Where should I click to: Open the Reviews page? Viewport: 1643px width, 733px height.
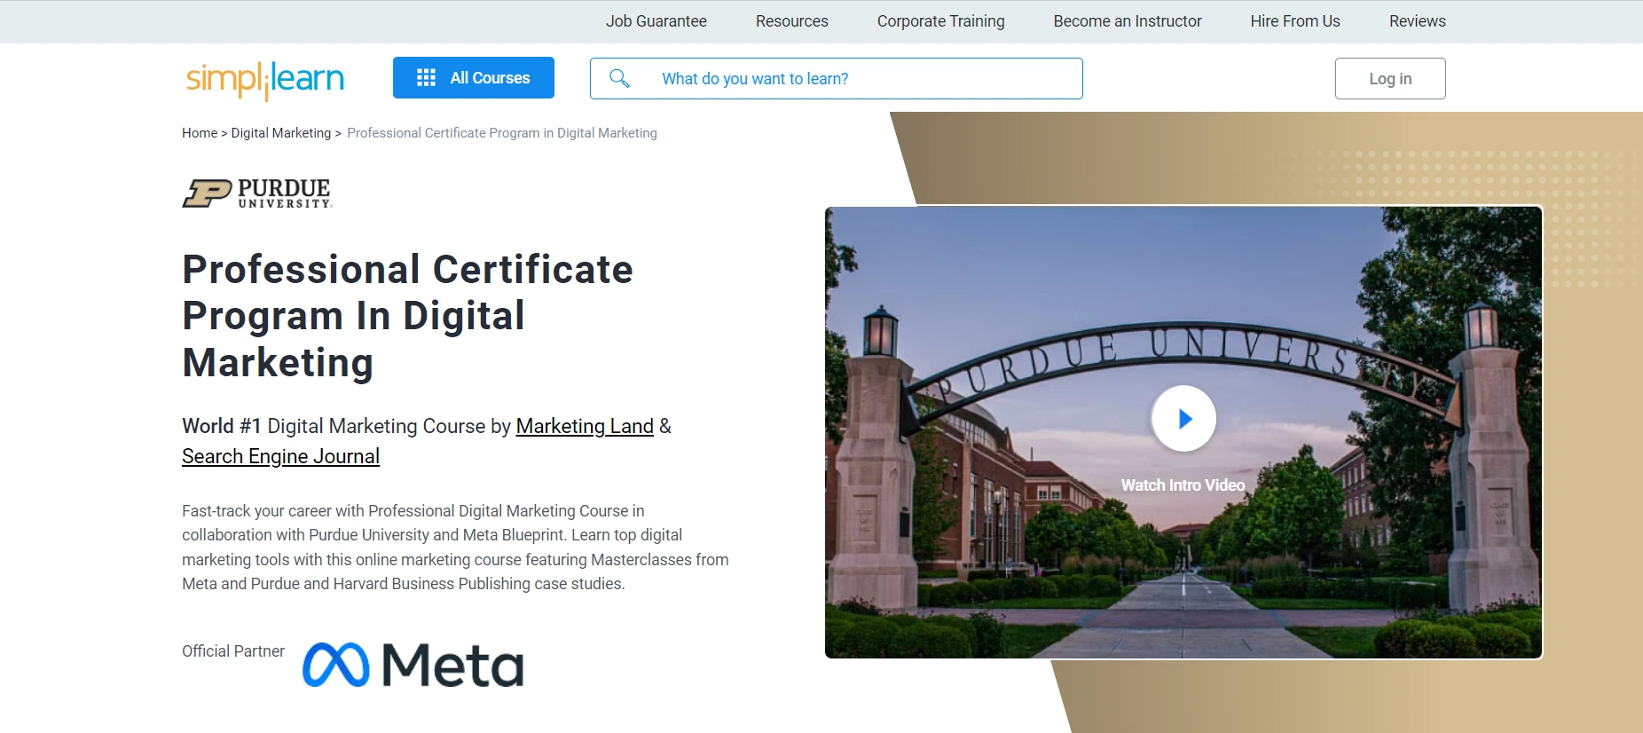[1418, 21]
